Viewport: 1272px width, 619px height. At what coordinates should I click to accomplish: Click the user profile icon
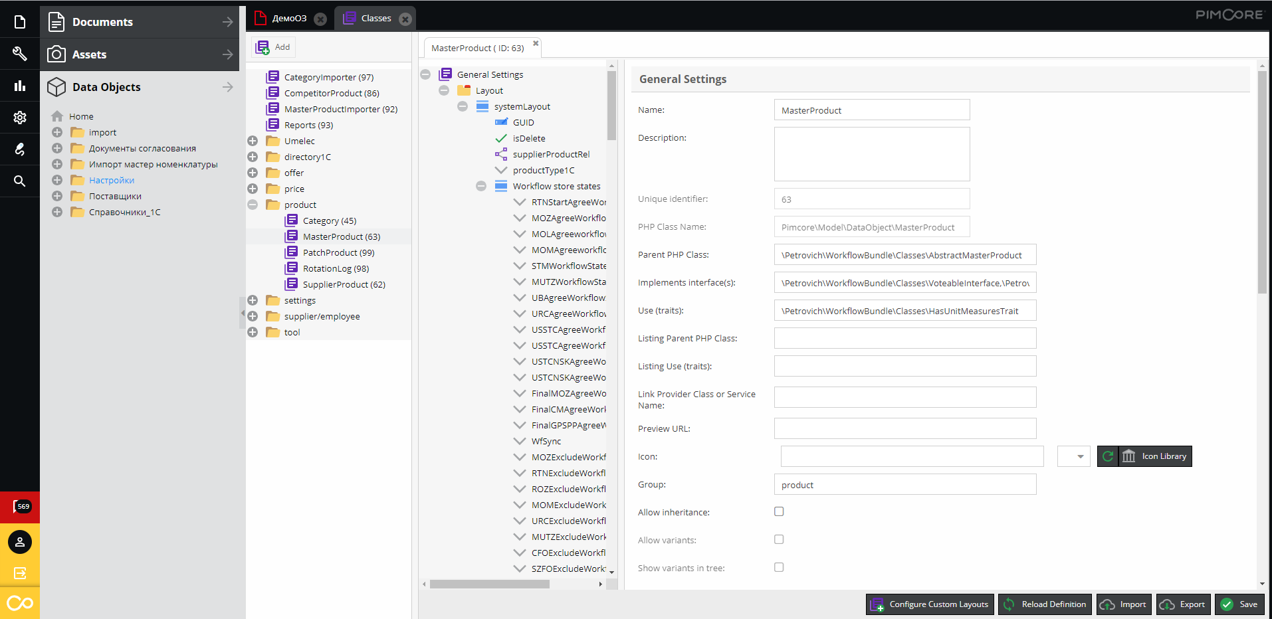click(x=20, y=542)
